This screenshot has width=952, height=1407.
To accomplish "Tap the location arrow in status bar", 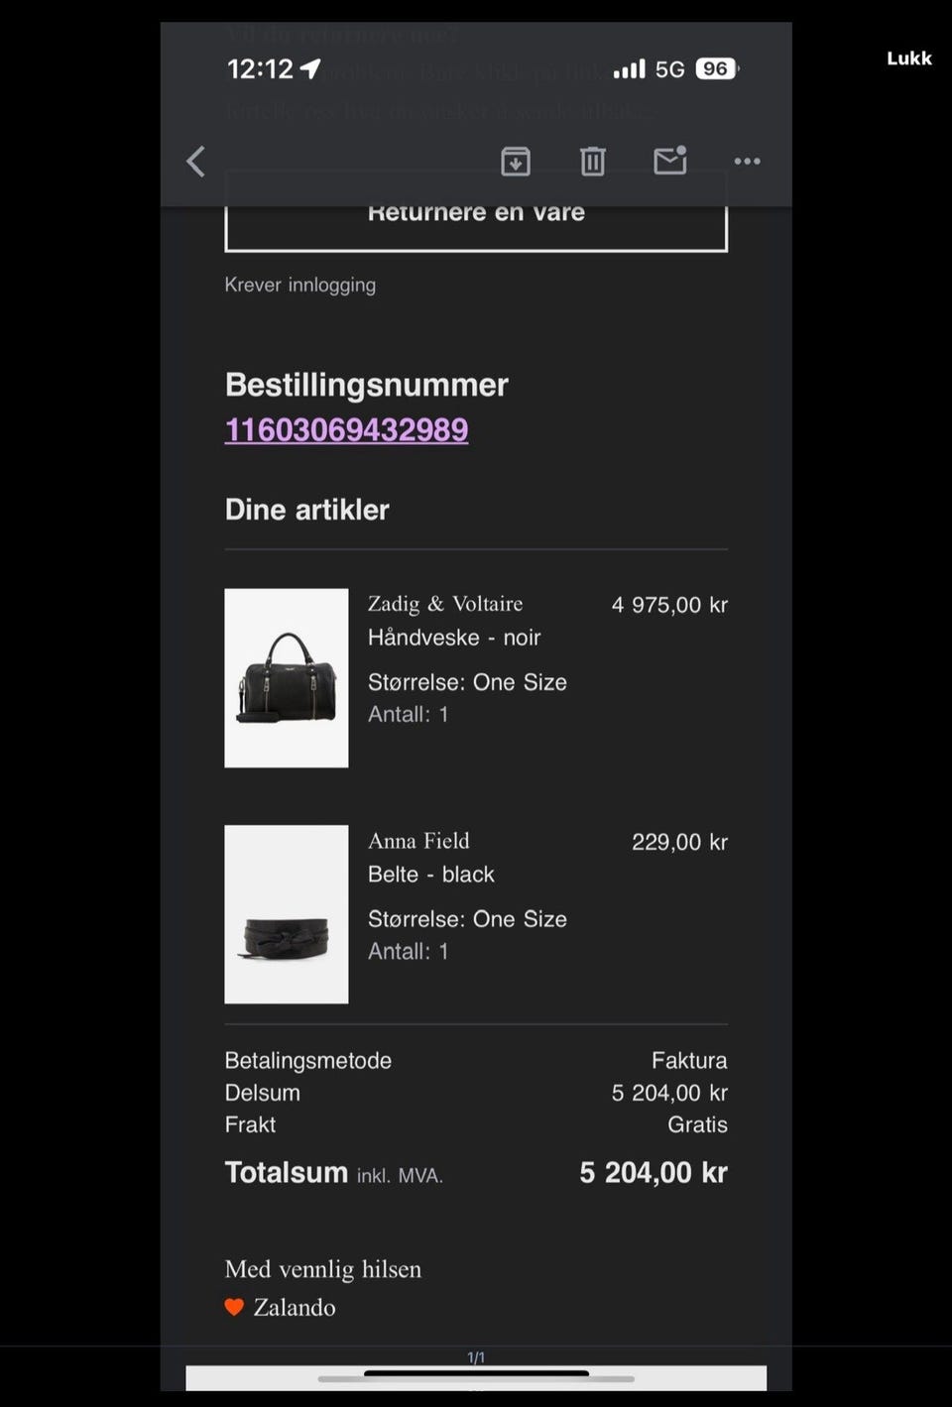I will pos(310,68).
